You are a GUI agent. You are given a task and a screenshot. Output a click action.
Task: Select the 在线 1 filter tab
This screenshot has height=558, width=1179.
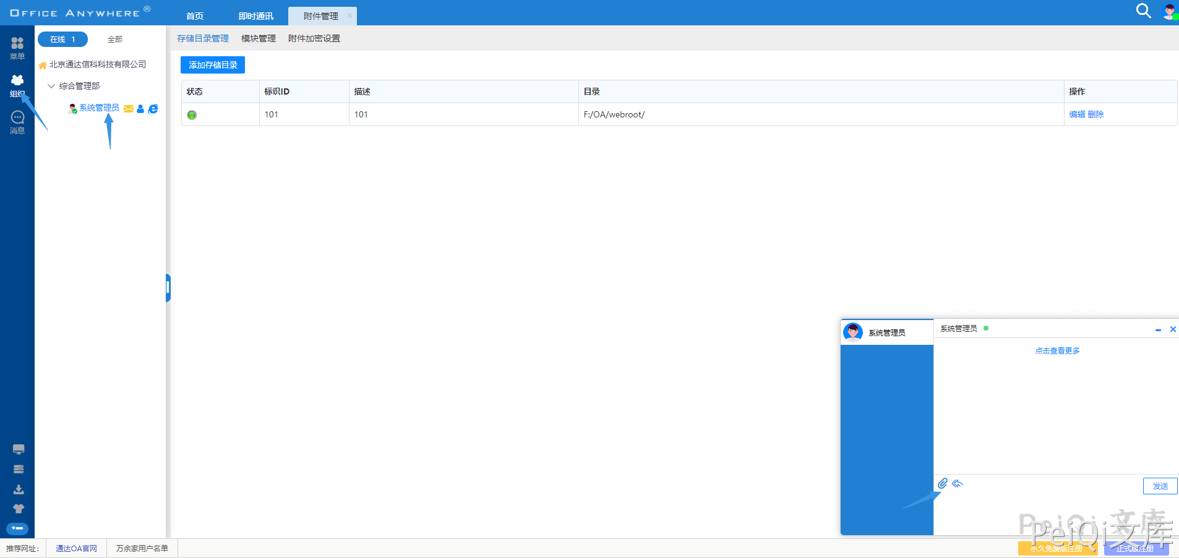point(62,40)
